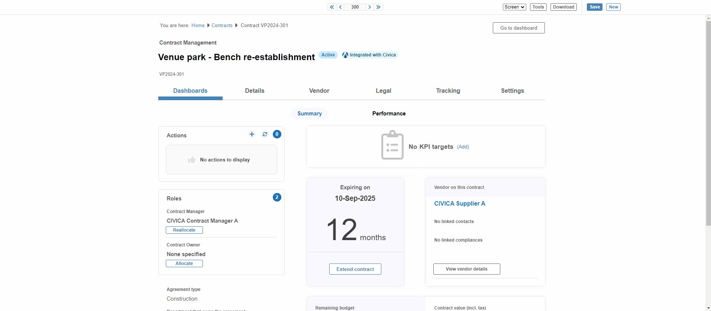Image resolution: width=711 pixels, height=311 pixels.
Task: Open the Screen dropdown
Action: pos(514,7)
